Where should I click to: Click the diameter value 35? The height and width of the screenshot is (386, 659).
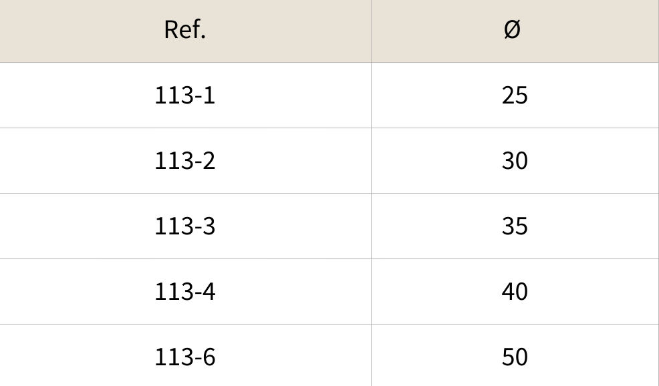(x=514, y=226)
